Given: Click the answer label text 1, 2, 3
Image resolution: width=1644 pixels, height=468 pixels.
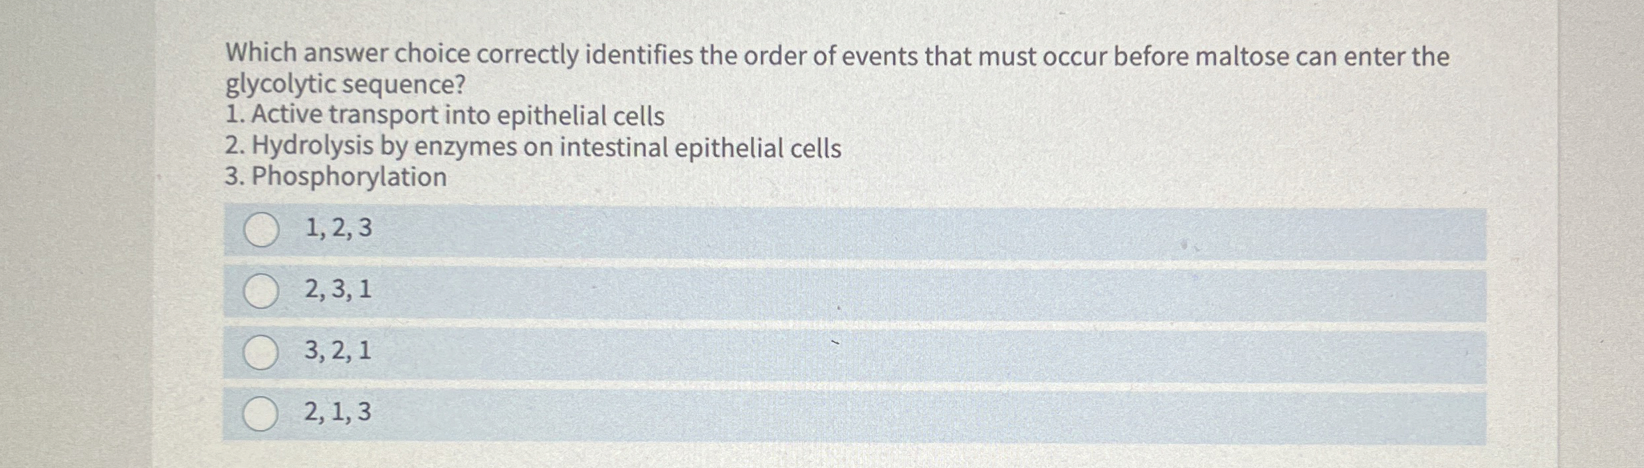Looking at the screenshot, I should (x=338, y=228).
